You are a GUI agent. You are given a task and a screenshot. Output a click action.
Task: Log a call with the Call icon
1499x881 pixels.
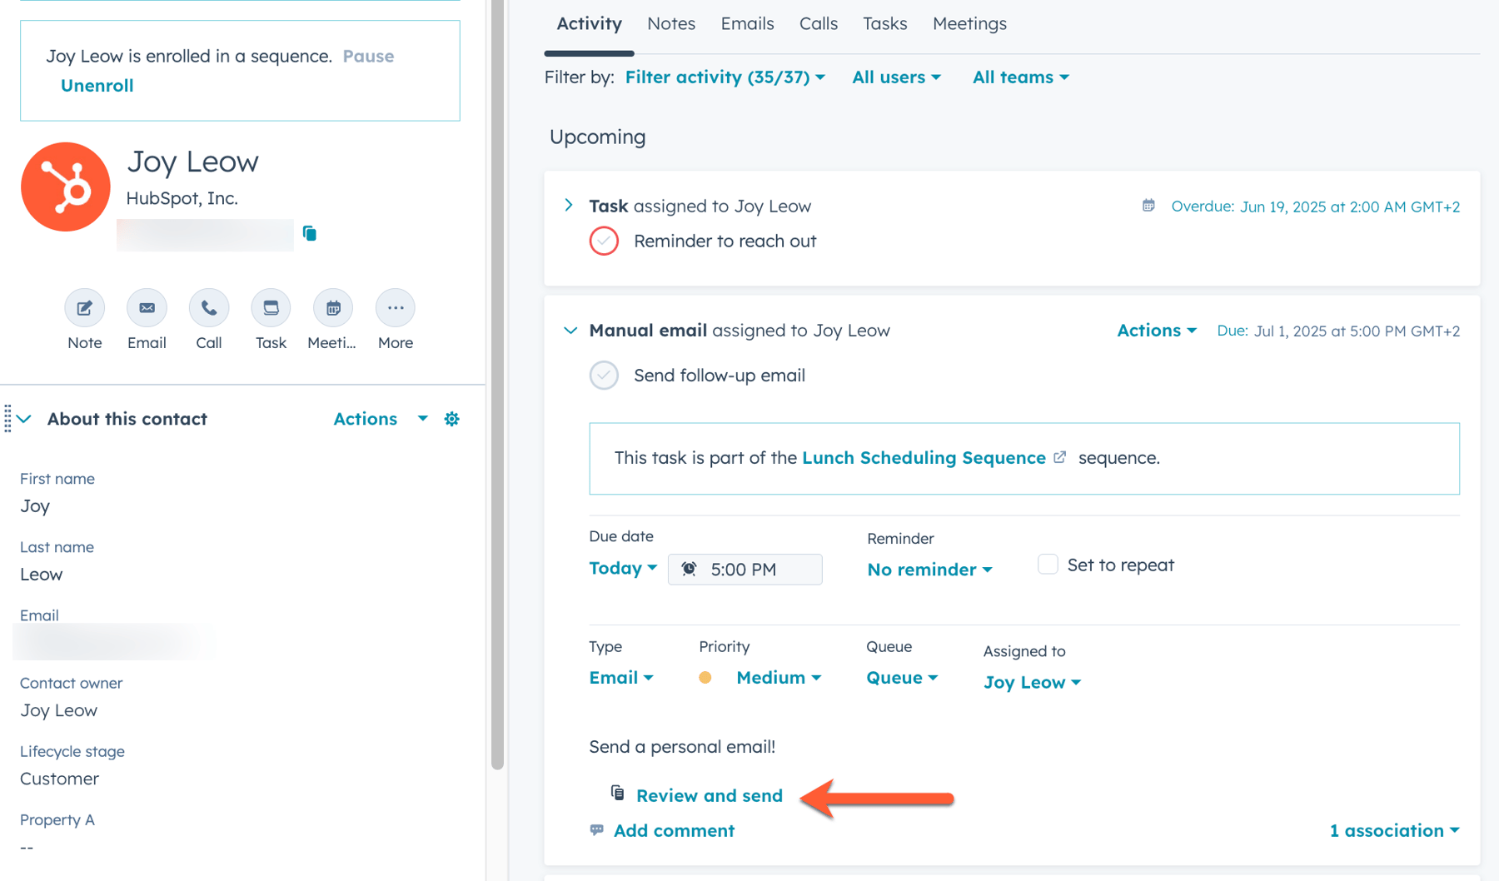(x=208, y=307)
